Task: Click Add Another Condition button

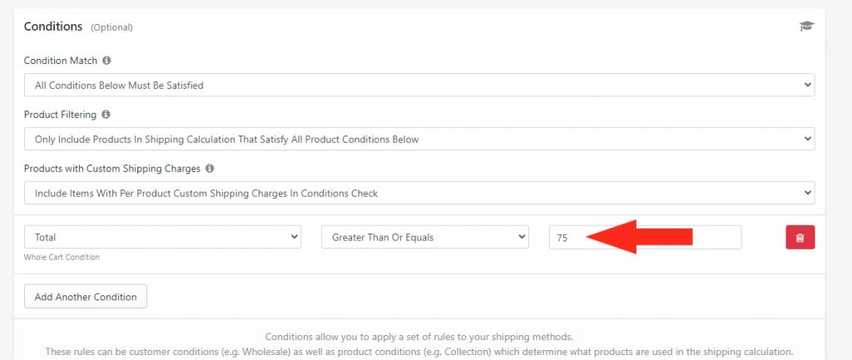Action: click(86, 297)
